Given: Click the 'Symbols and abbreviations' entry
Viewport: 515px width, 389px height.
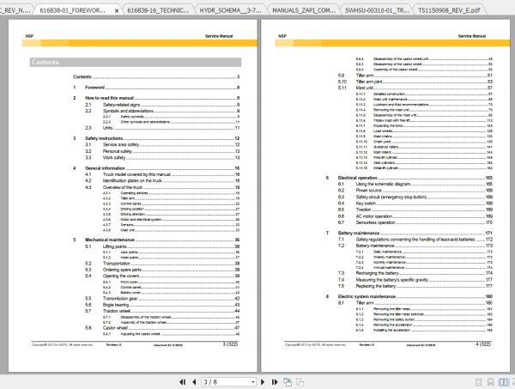Looking at the screenshot, I should pyautogui.click(x=128, y=111).
